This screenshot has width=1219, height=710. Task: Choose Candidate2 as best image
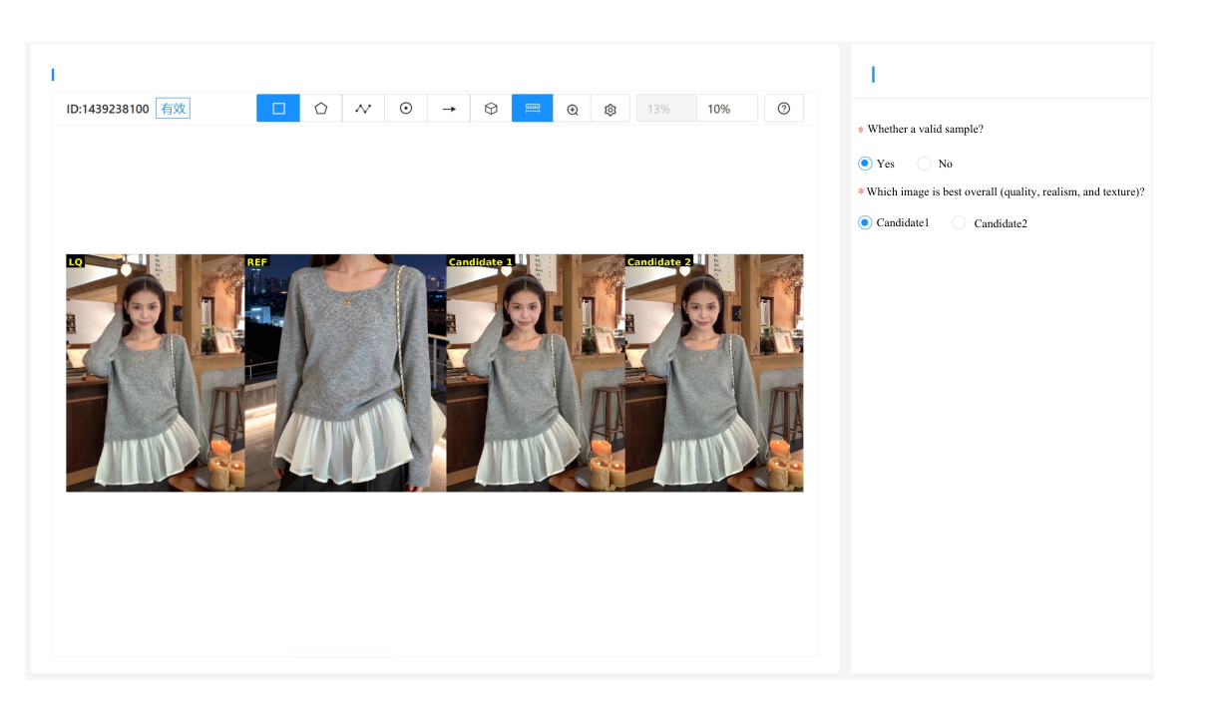pyautogui.click(x=959, y=222)
